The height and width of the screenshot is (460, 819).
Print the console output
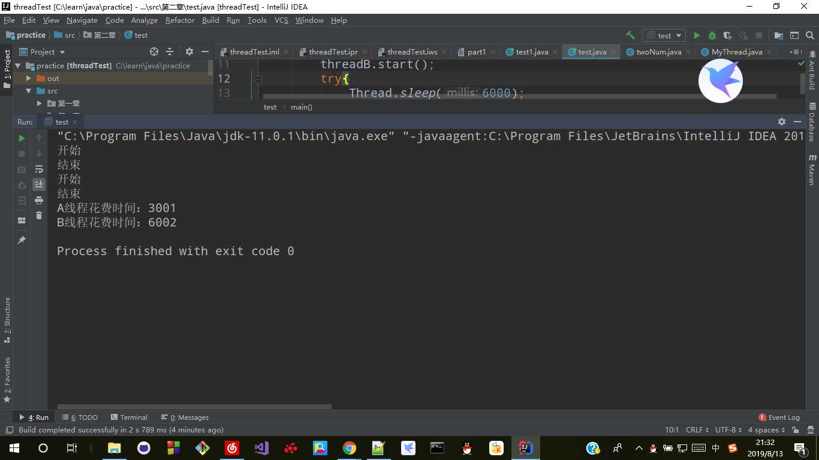(39, 200)
